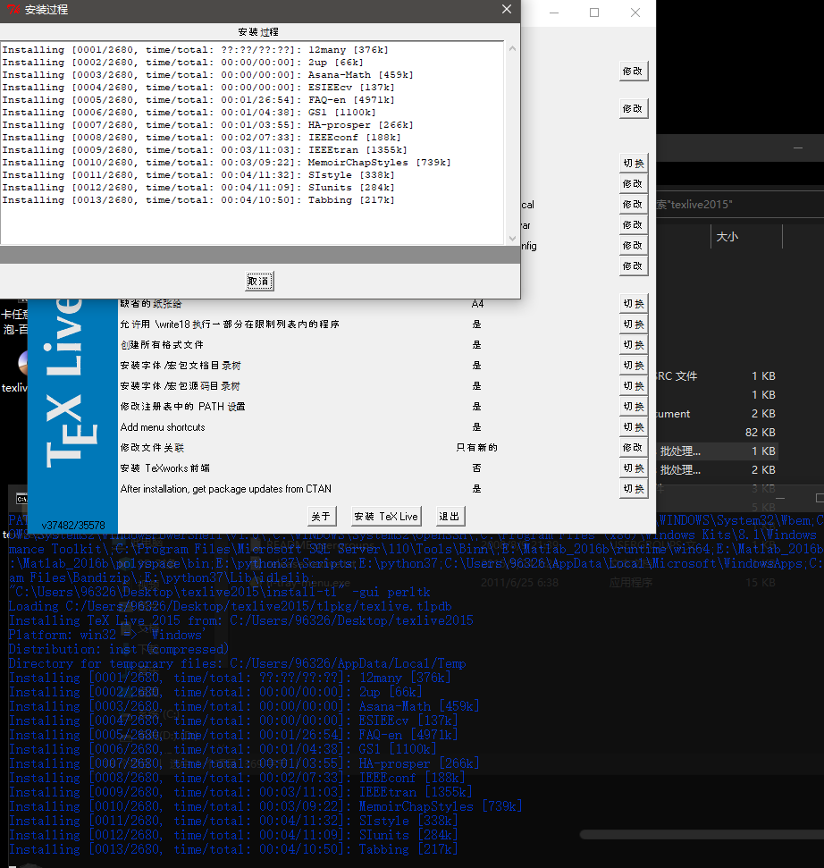Click the 退出 button
824x868 pixels.
pos(450,517)
